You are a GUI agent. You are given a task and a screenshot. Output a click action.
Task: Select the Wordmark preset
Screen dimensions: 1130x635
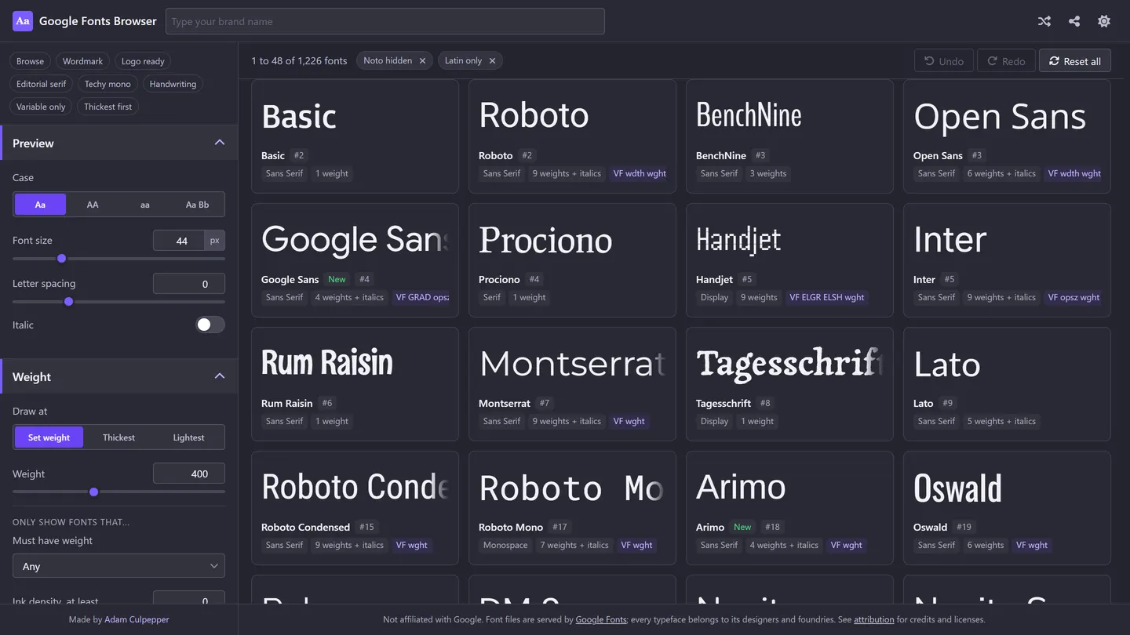(x=82, y=61)
